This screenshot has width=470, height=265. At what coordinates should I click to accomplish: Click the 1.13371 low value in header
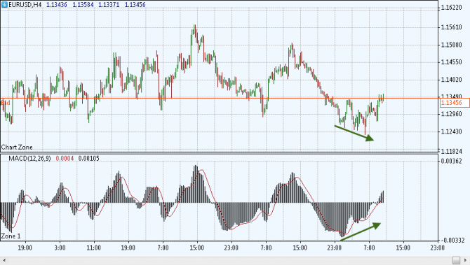pyautogui.click(x=109, y=5)
